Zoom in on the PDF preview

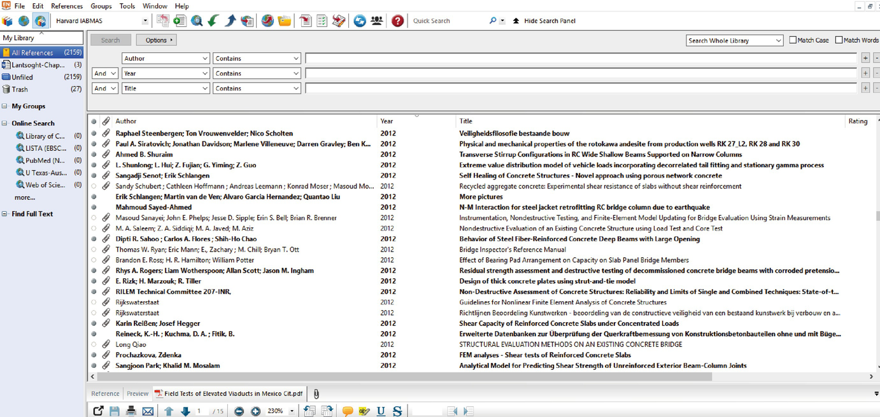(256, 411)
